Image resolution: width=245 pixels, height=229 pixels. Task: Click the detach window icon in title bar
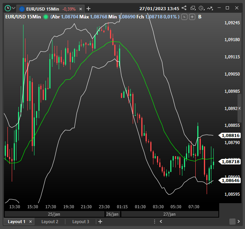[193, 8]
